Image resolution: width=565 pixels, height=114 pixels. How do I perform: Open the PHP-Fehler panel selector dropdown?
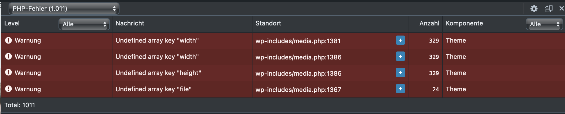pos(64,9)
